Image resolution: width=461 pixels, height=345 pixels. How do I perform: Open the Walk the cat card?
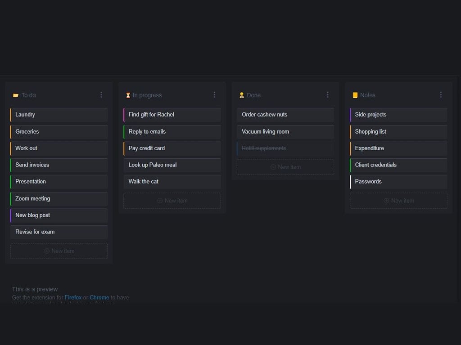(172, 182)
